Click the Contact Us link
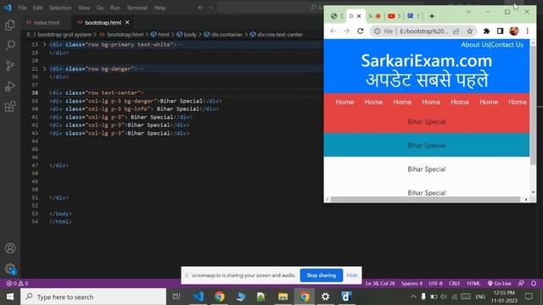This screenshot has width=543, height=305. [x=507, y=45]
